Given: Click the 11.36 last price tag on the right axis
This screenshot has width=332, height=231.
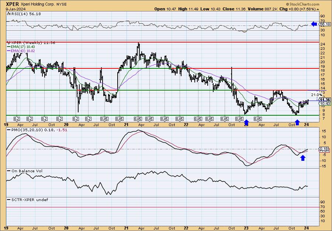Looking at the screenshot, I should (x=324, y=100).
